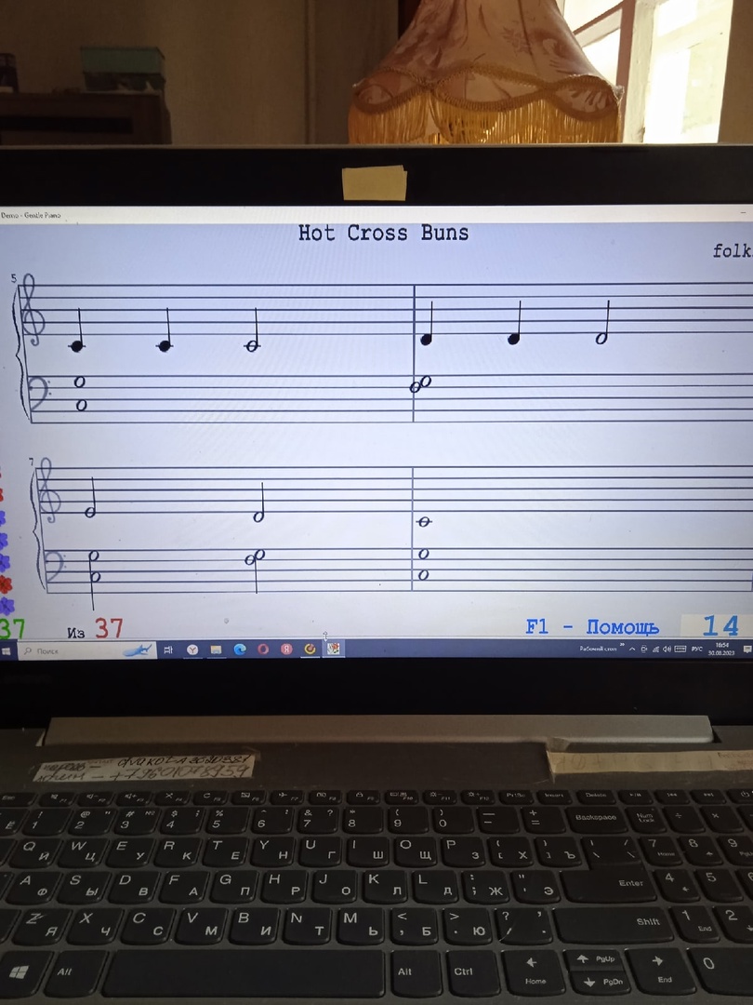Show hidden system tray icons
753x1005 pixels.
pyautogui.click(x=632, y=650)
